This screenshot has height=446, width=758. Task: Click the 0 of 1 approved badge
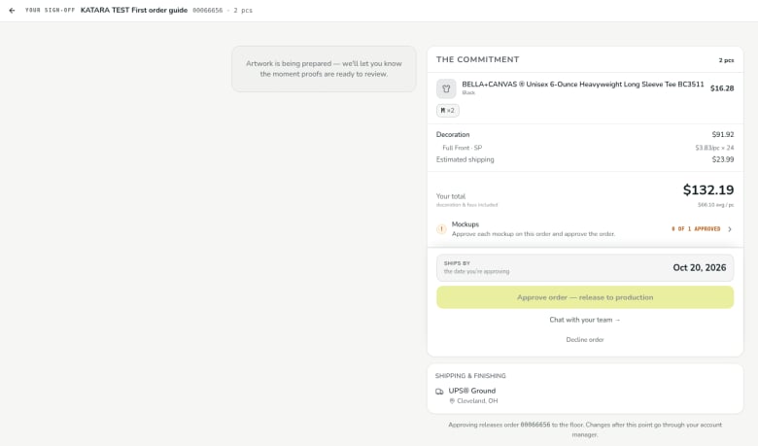tap(696, 229)
